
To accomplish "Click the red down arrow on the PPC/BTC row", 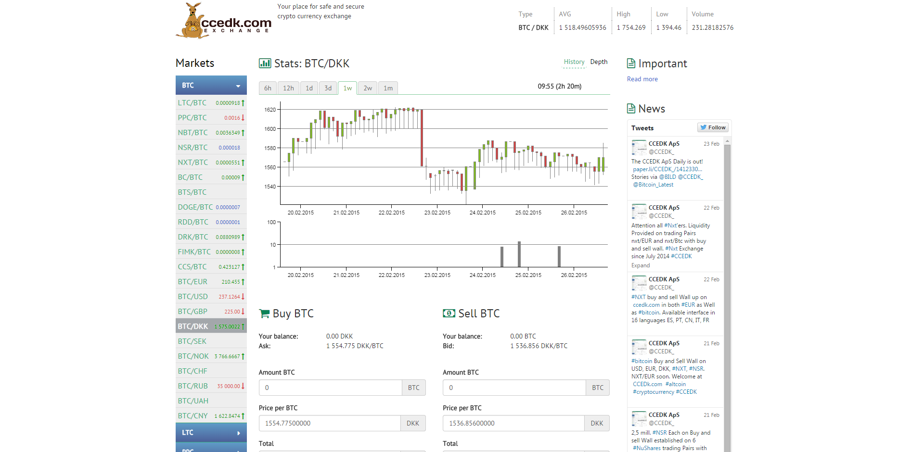I will [243, 118].
